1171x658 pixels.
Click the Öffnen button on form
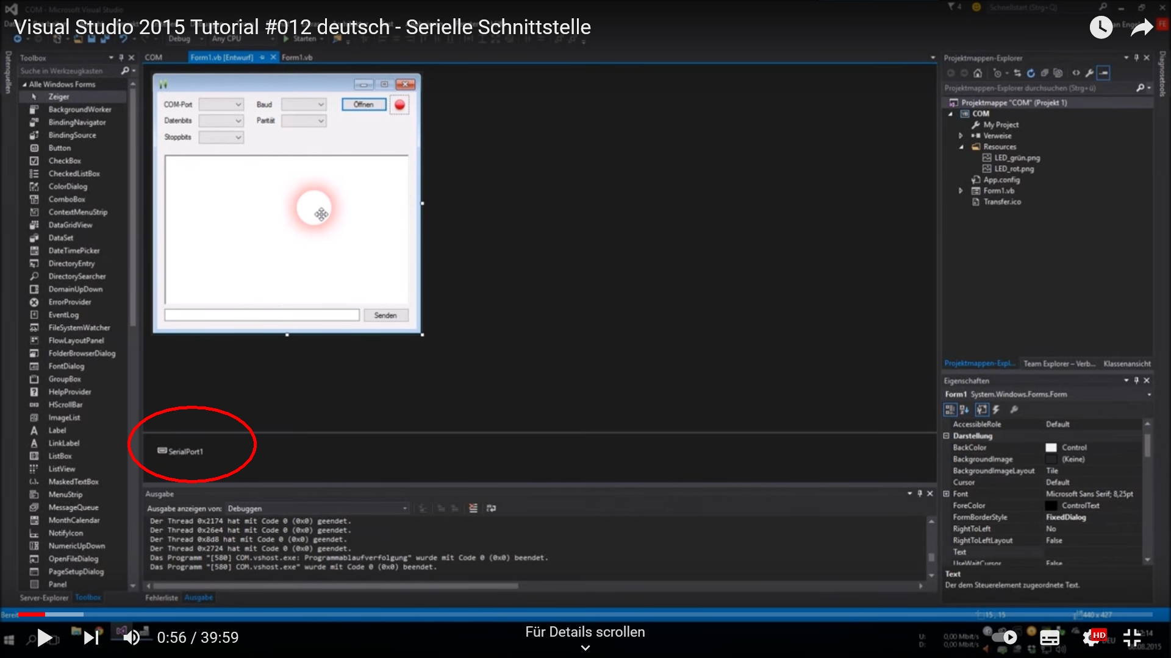(x=364, y=105)
